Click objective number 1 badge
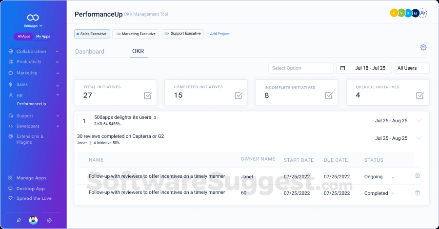 [84, 121]
